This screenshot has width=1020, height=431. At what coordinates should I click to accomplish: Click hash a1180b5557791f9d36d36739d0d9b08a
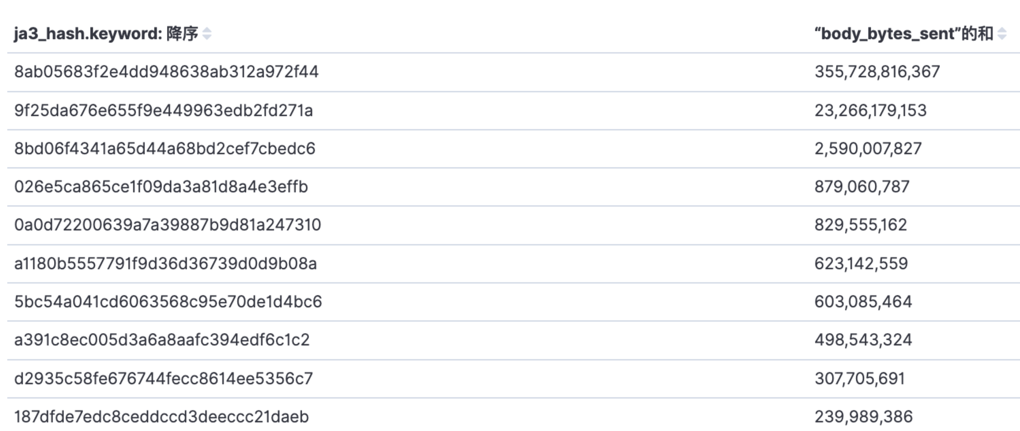pyautogui.click(x=165, y=263)
